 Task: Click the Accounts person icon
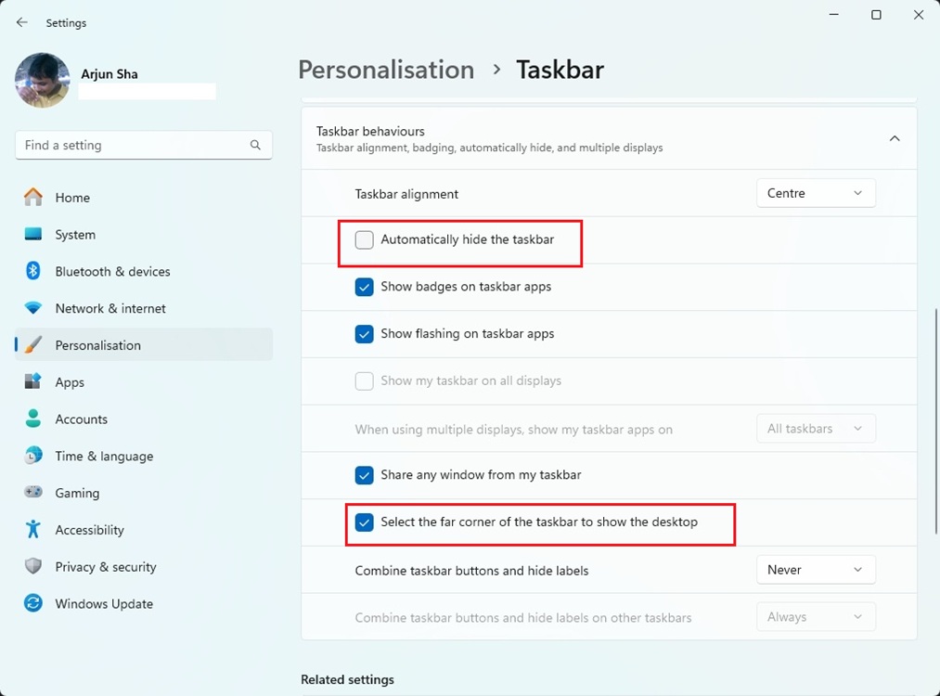coord(33,419)
